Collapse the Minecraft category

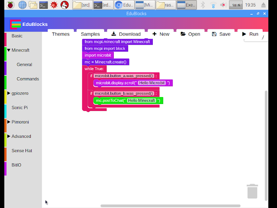(9, 50)
